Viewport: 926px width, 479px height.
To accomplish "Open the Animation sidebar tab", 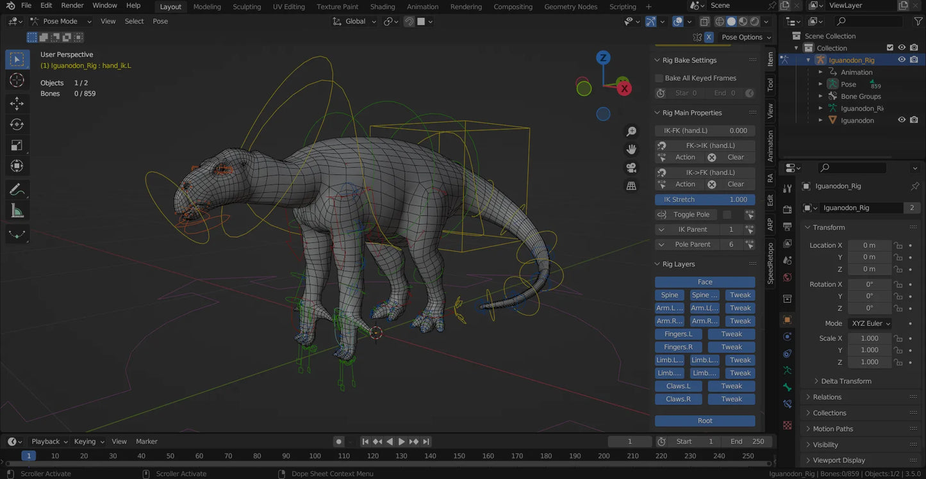I will 770,146.
